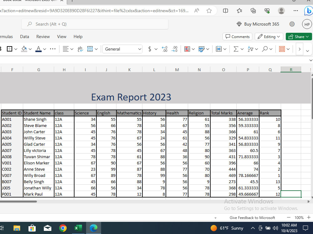Screen dimensions: 313x234
Task: Click the Add-ins grid icon
Action: click(x=282, y=49)
